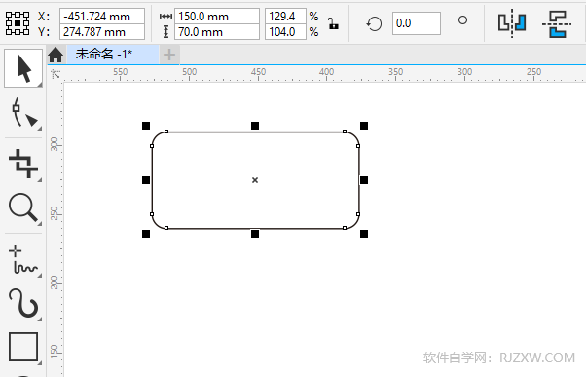This screenshot has height=377, width=586.
Task: Click the top-right selection handle of rectangle
Action: (x=364, y=126)
